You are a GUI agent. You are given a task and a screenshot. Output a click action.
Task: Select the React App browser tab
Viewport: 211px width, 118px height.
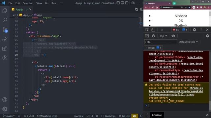point(158,3)
